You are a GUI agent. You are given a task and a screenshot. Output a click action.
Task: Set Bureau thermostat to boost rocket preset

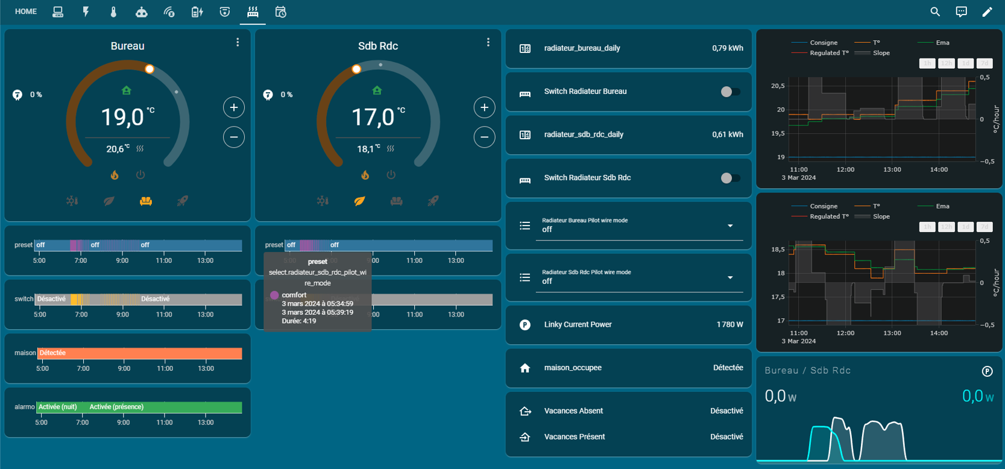coord(182,201)
